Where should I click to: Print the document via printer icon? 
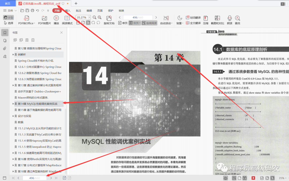(32, 10)
